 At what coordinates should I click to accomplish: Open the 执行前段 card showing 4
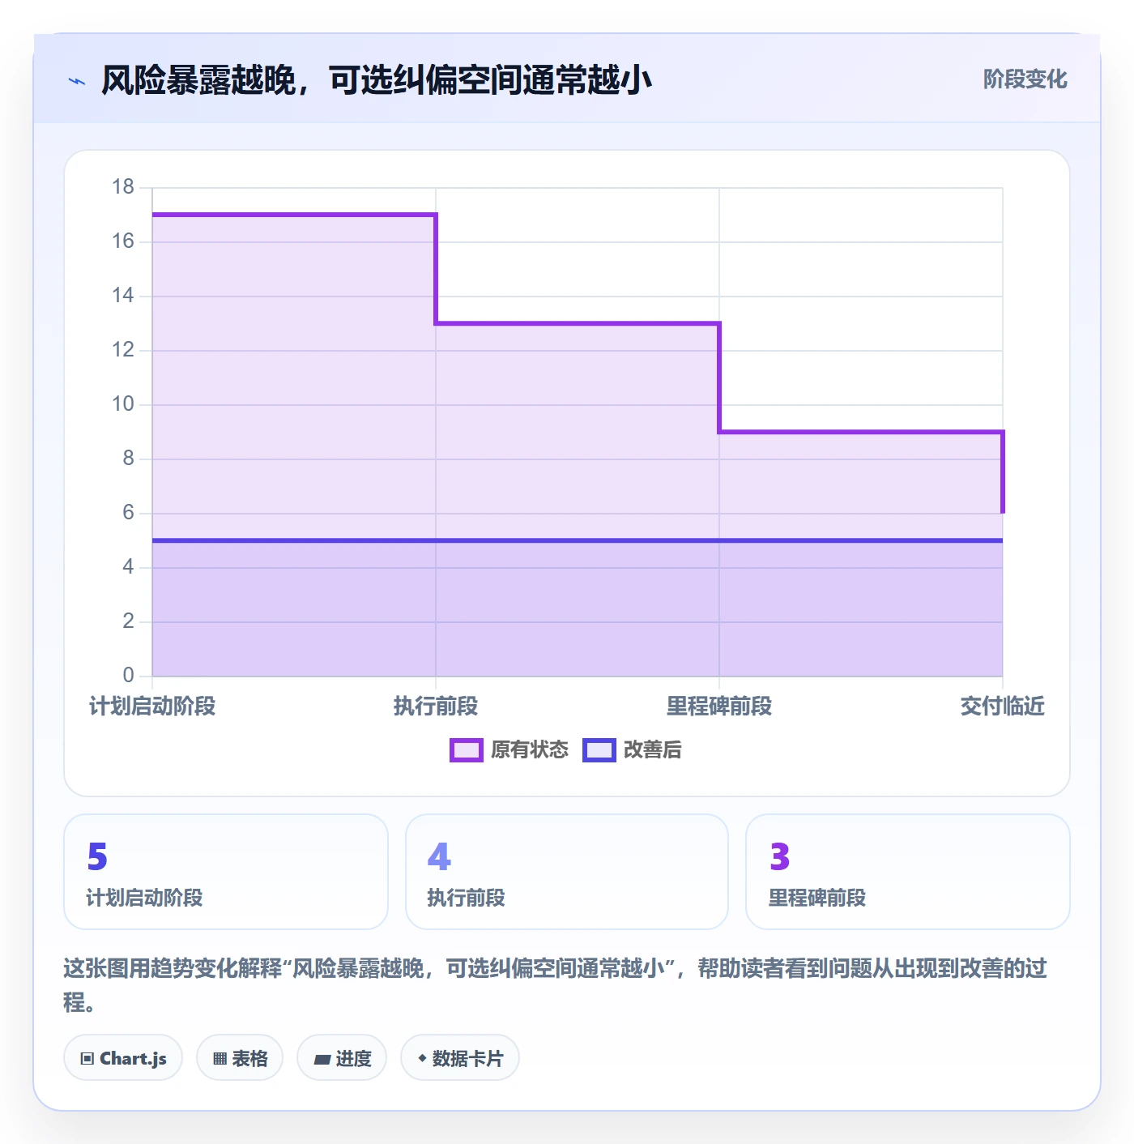tap(567, 872)
